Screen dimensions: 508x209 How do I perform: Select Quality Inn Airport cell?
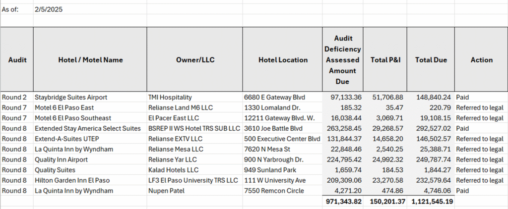click(x=90, y=159)
